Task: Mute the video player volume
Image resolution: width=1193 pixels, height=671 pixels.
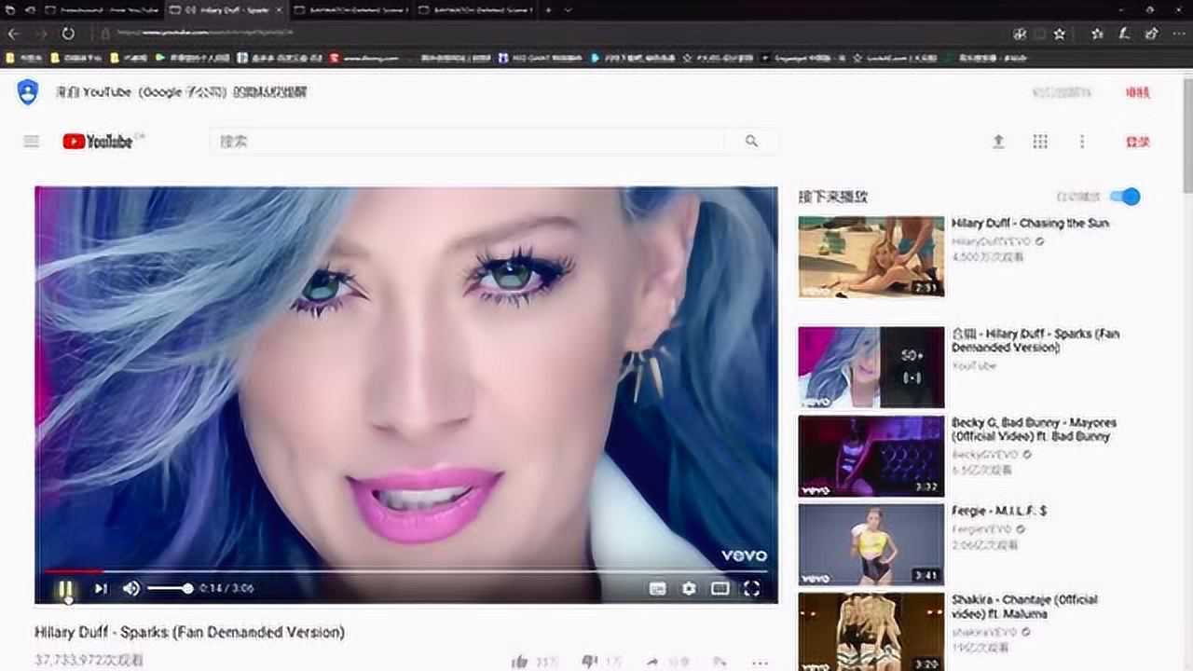Action: 131,588
